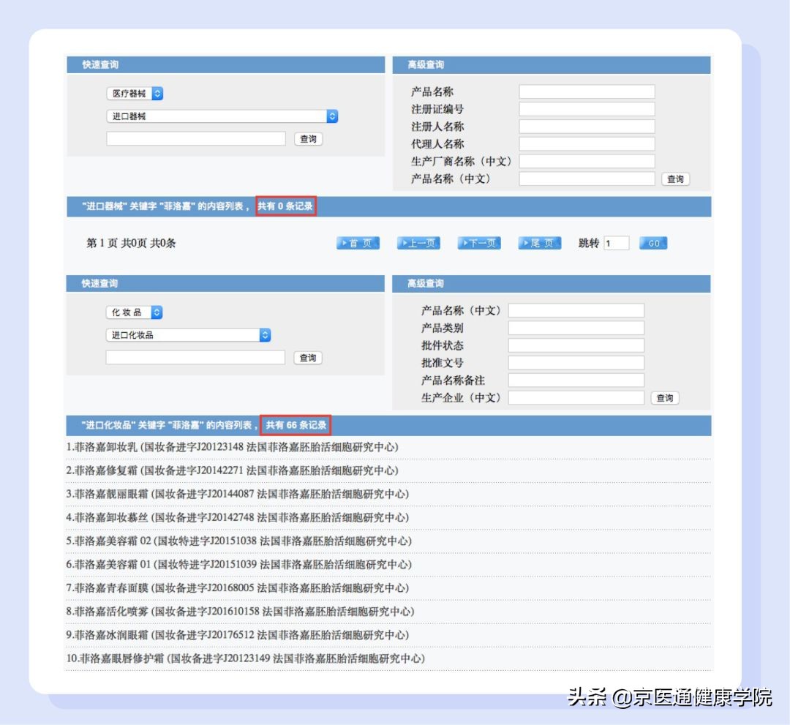Click 查询 in the medical device advanced search

point(674,179)
